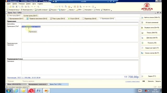Open Internet Explorer from taskbar
Viewport: 167px width, 93px height.
(x=16, y=91)
